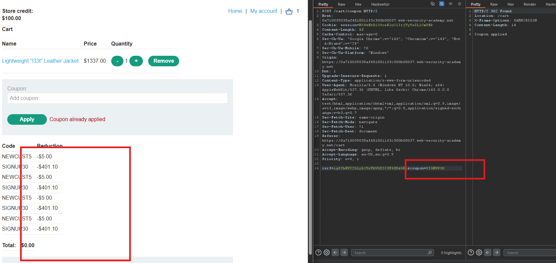
Task: Increase jacket quantity with plus button
Action: pyautogui.click(x=136, y=61)
